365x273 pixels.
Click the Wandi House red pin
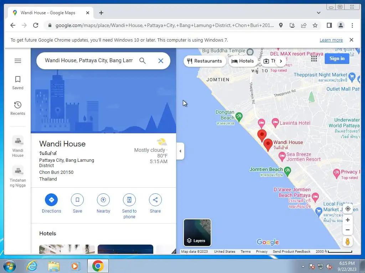268,144
